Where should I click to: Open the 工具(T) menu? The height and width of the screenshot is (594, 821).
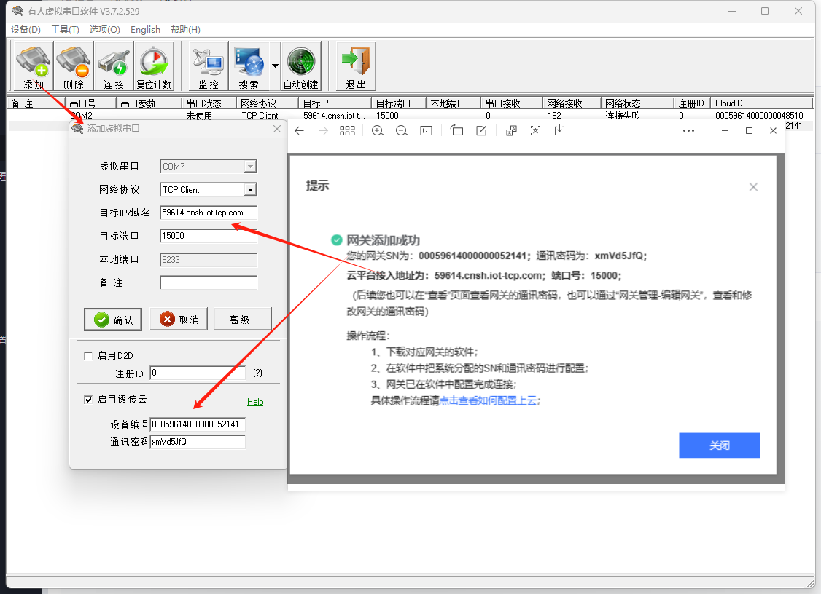click(65, 30)
